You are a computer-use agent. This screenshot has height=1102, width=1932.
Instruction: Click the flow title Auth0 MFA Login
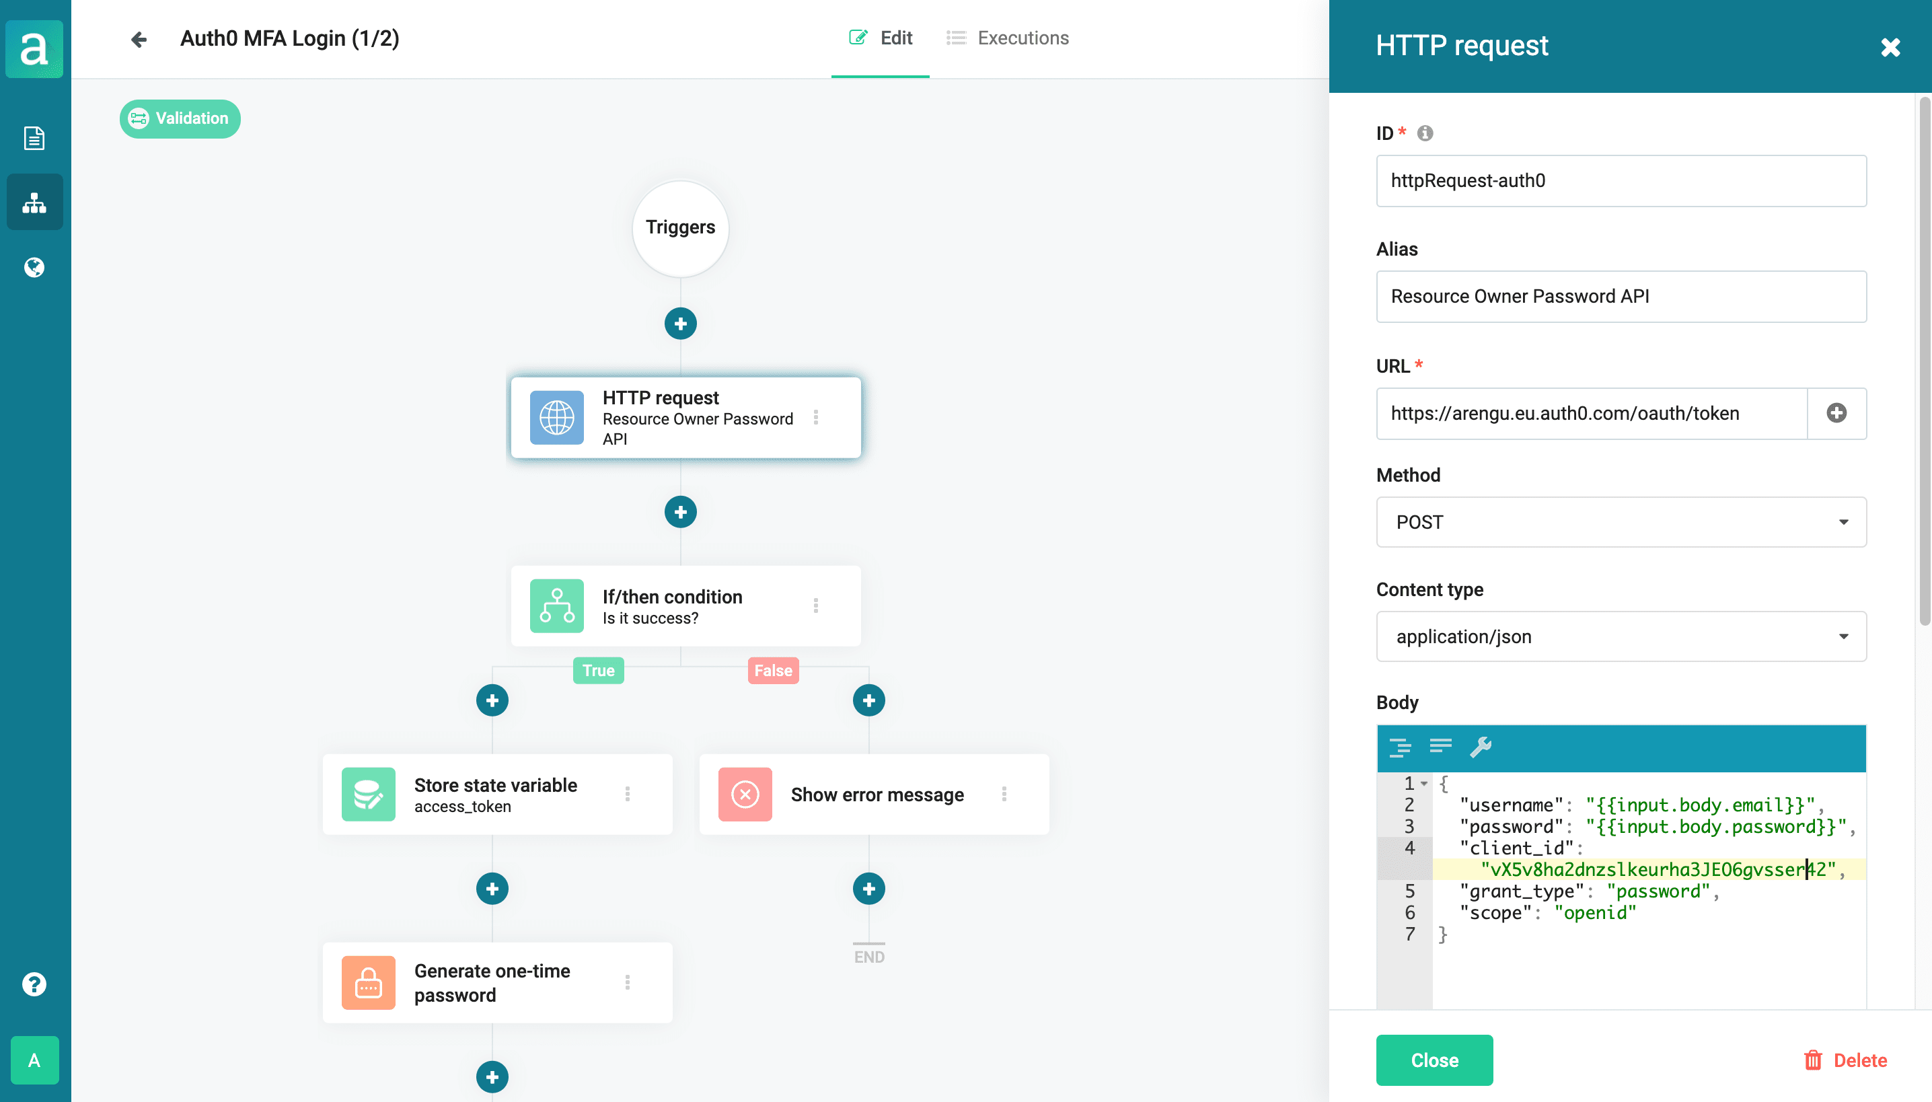point(289,38)
